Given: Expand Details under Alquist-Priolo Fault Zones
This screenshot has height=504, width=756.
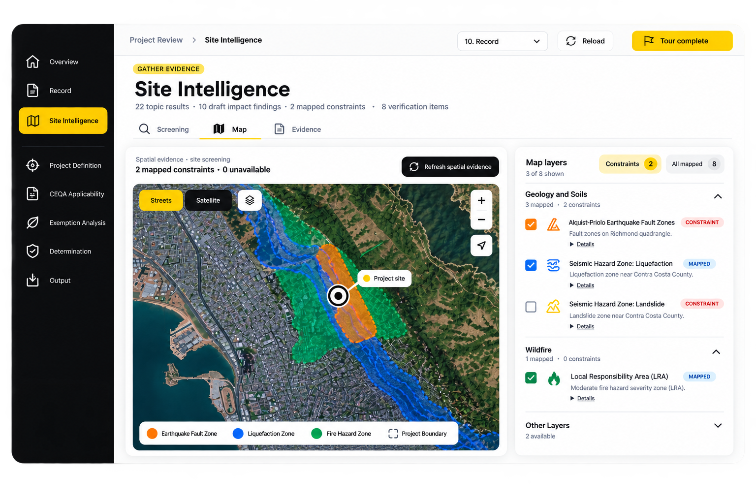Looking at the screenshot, I should pyautogui.click(x=582, y=244).
